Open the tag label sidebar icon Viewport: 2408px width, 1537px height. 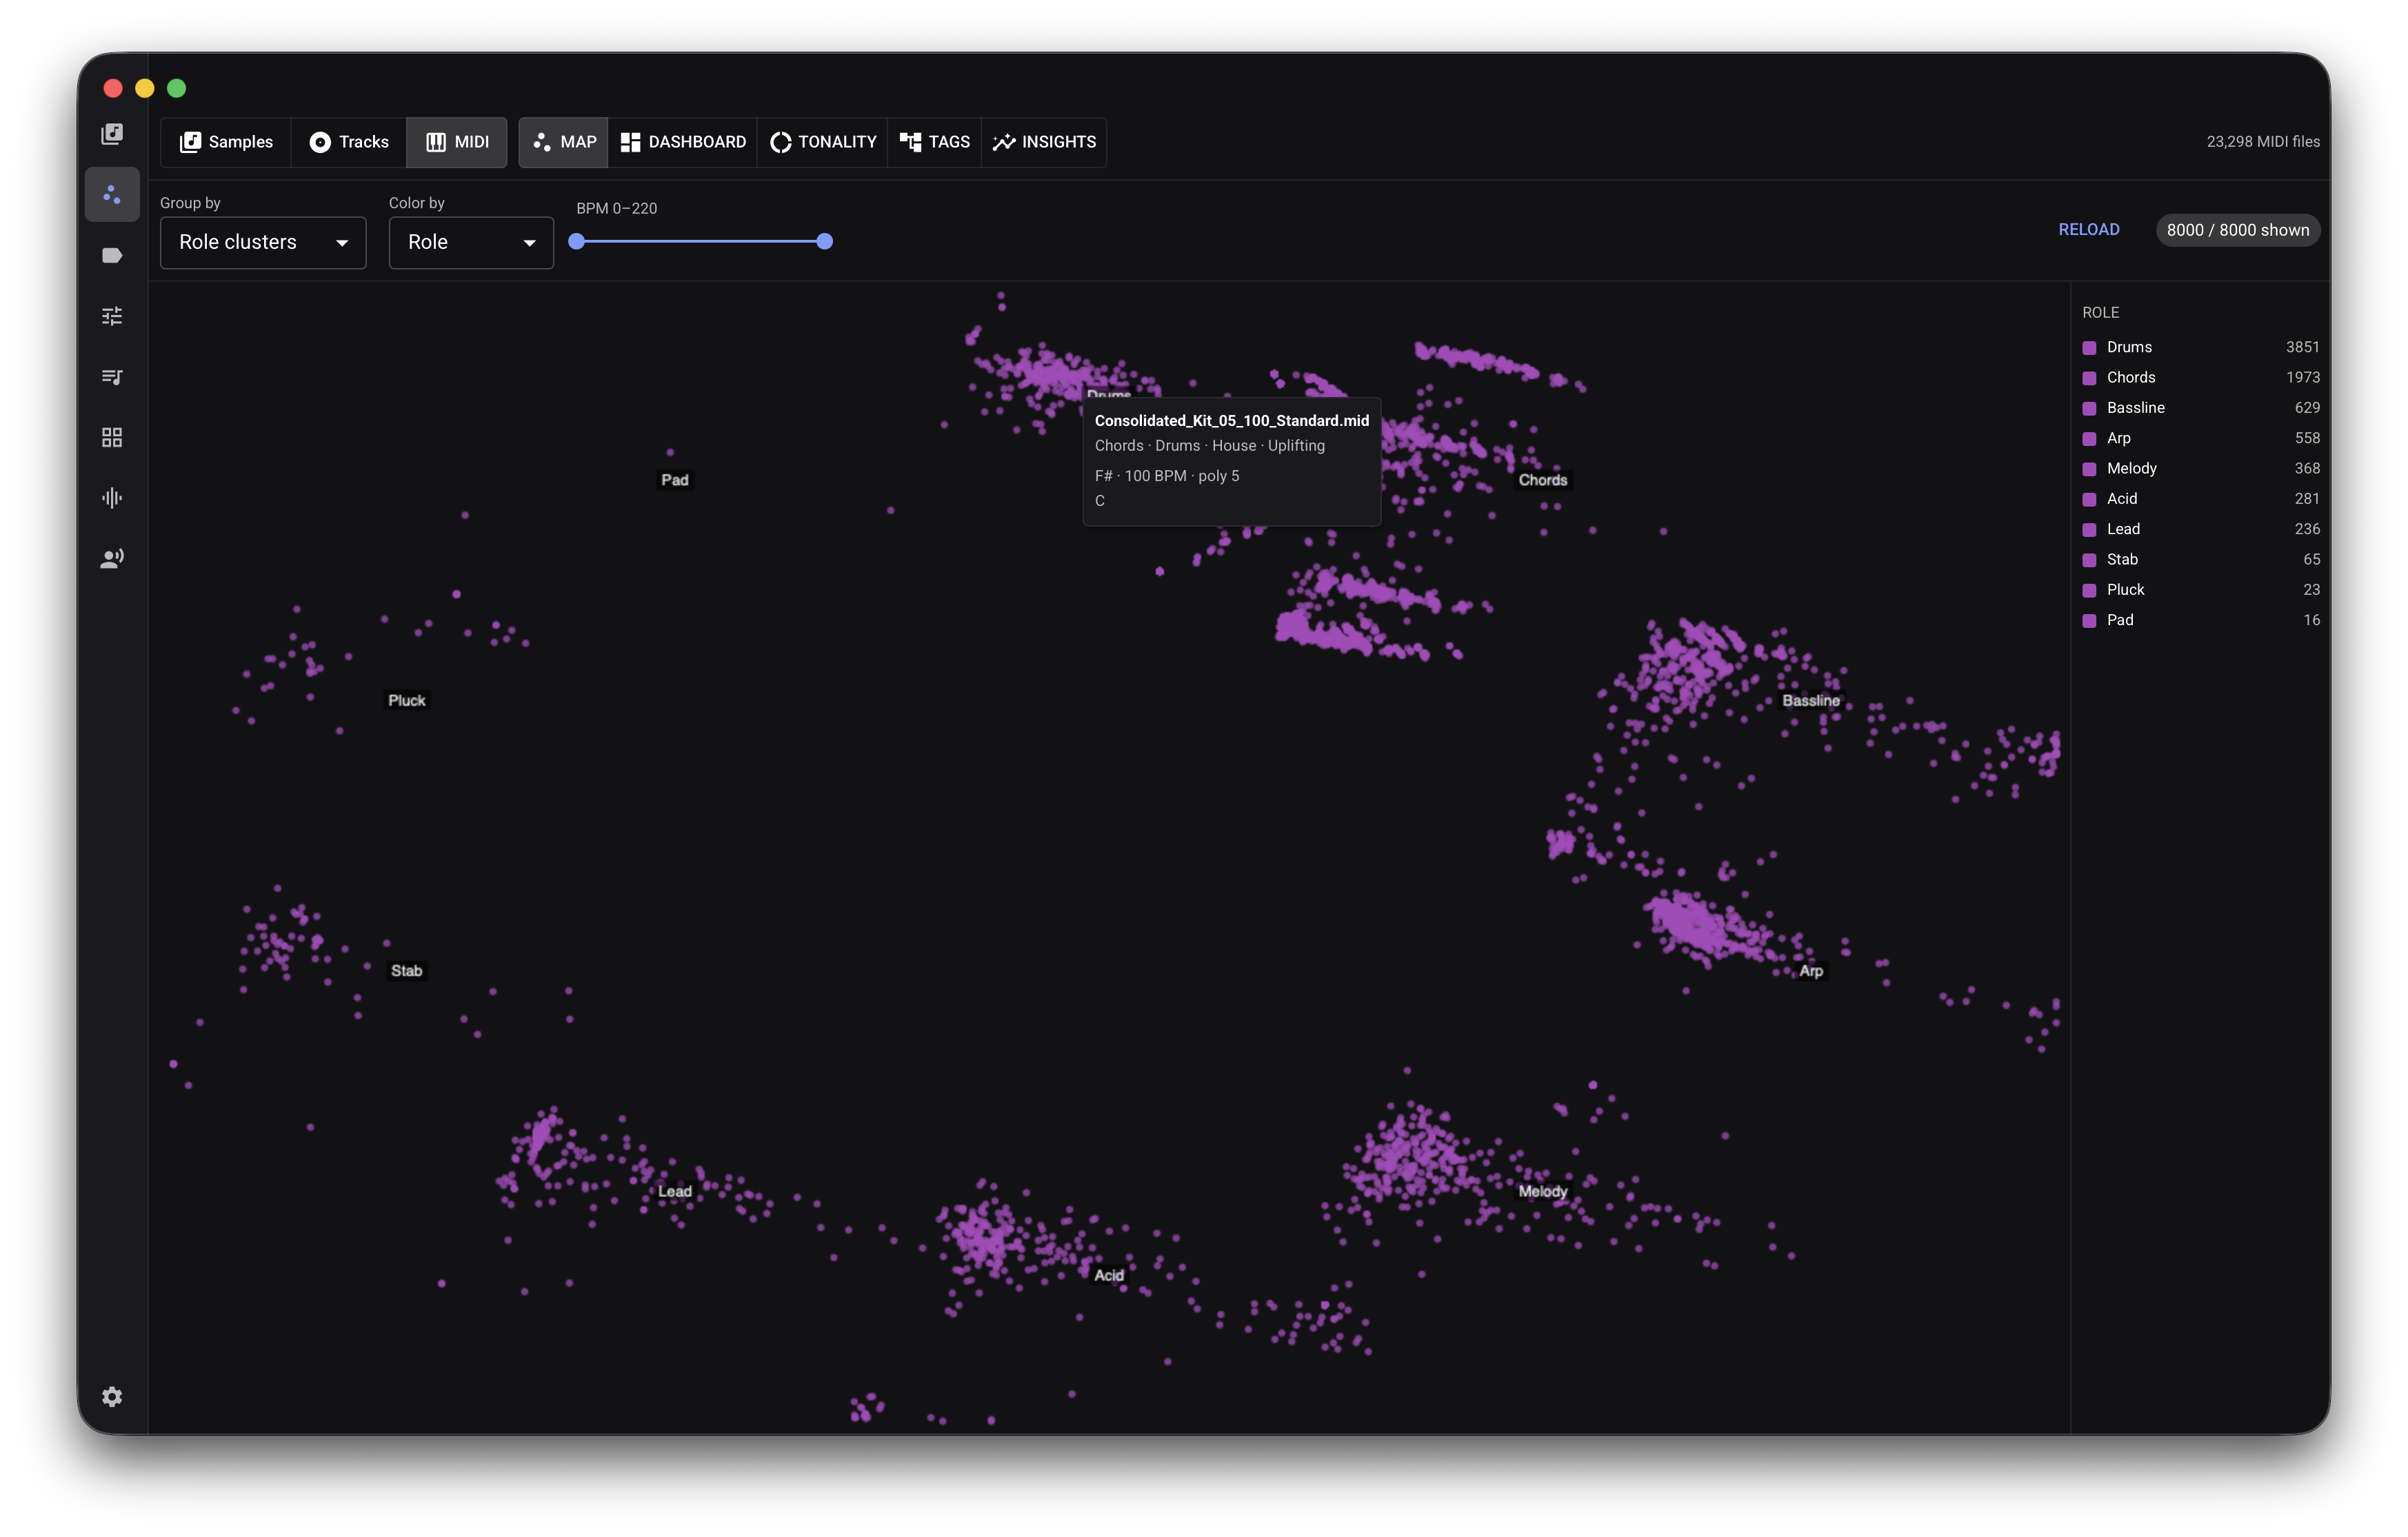[x=112, y=256]
